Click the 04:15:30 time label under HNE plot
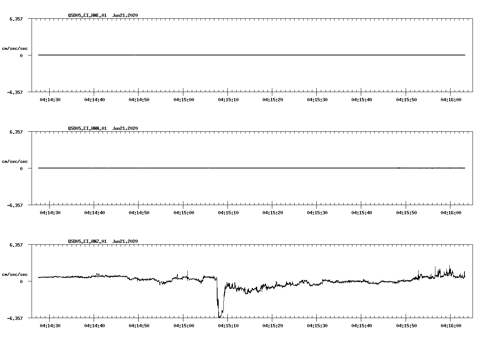 tap(317, 100)
